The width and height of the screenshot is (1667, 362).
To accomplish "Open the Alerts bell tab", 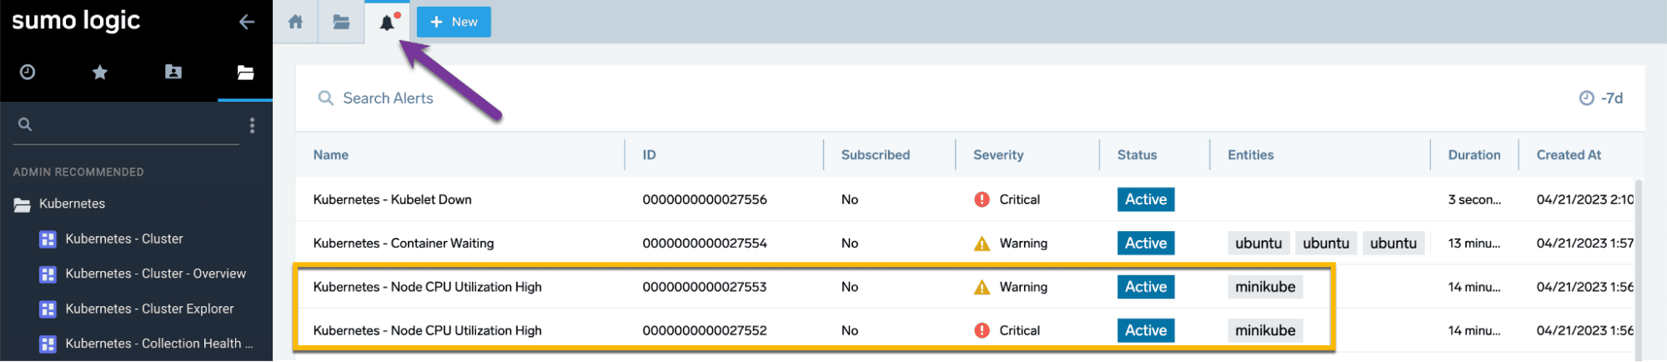I will [x=387, y=23].
